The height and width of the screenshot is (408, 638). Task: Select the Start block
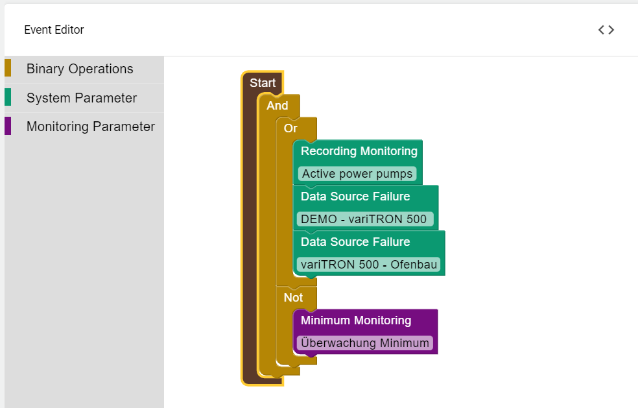(263, 83)
